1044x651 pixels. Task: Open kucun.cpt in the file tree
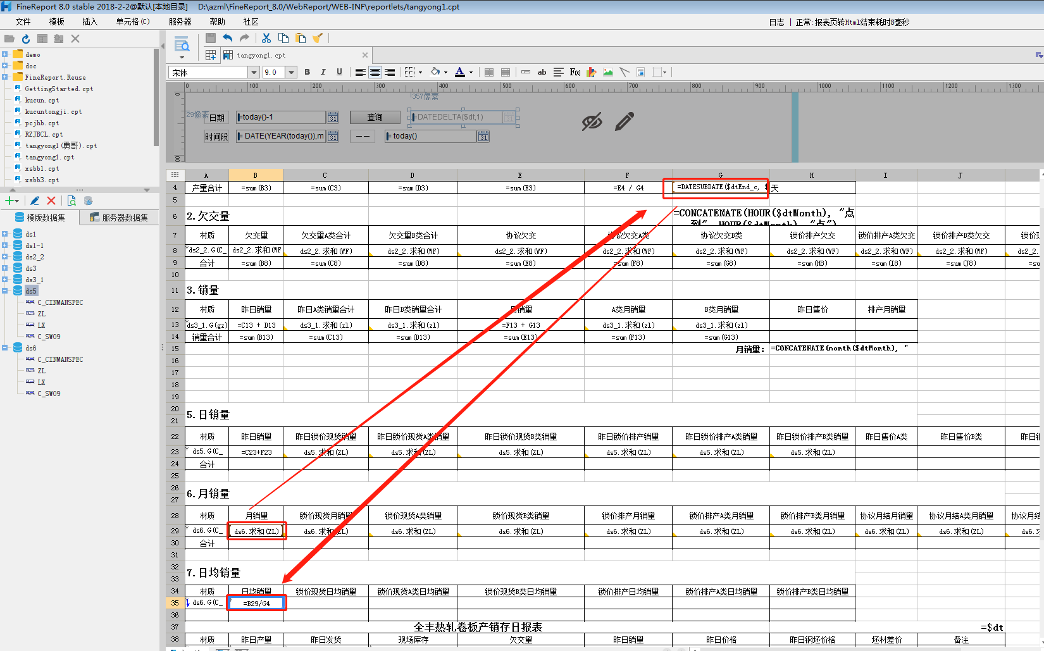[x=42, y=100]
